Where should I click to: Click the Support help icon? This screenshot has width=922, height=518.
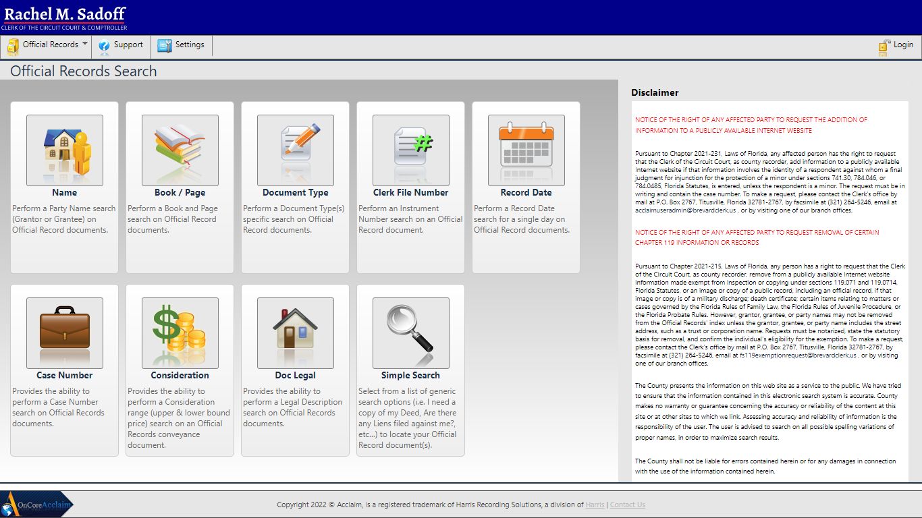pos(104,46)
